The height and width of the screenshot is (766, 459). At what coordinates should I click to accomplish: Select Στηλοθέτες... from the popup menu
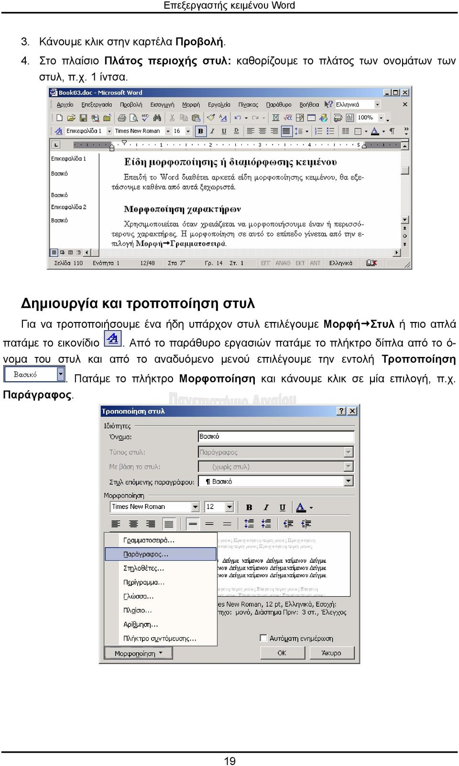pos(161,568)
